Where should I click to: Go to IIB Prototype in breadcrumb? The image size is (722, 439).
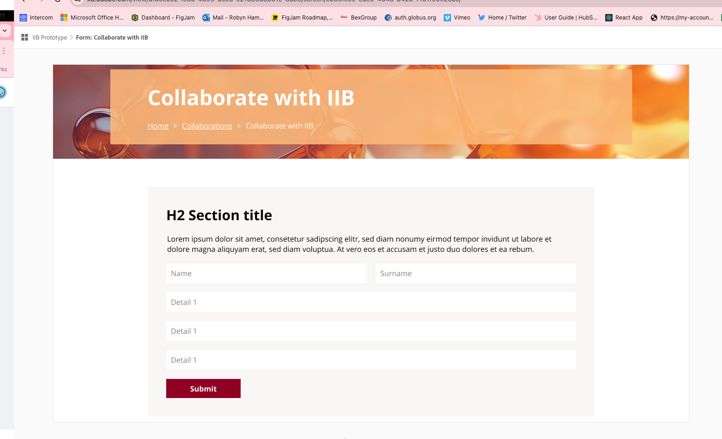coord(49,38)
